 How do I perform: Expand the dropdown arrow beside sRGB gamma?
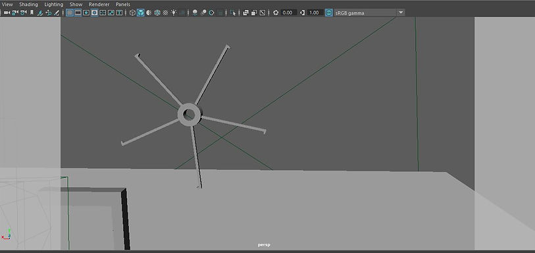click(401, 13)
